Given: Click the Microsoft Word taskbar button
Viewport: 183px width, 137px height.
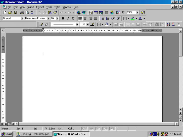Looking at the screenshot, I should pyautogui.click(x=71, y=134).
